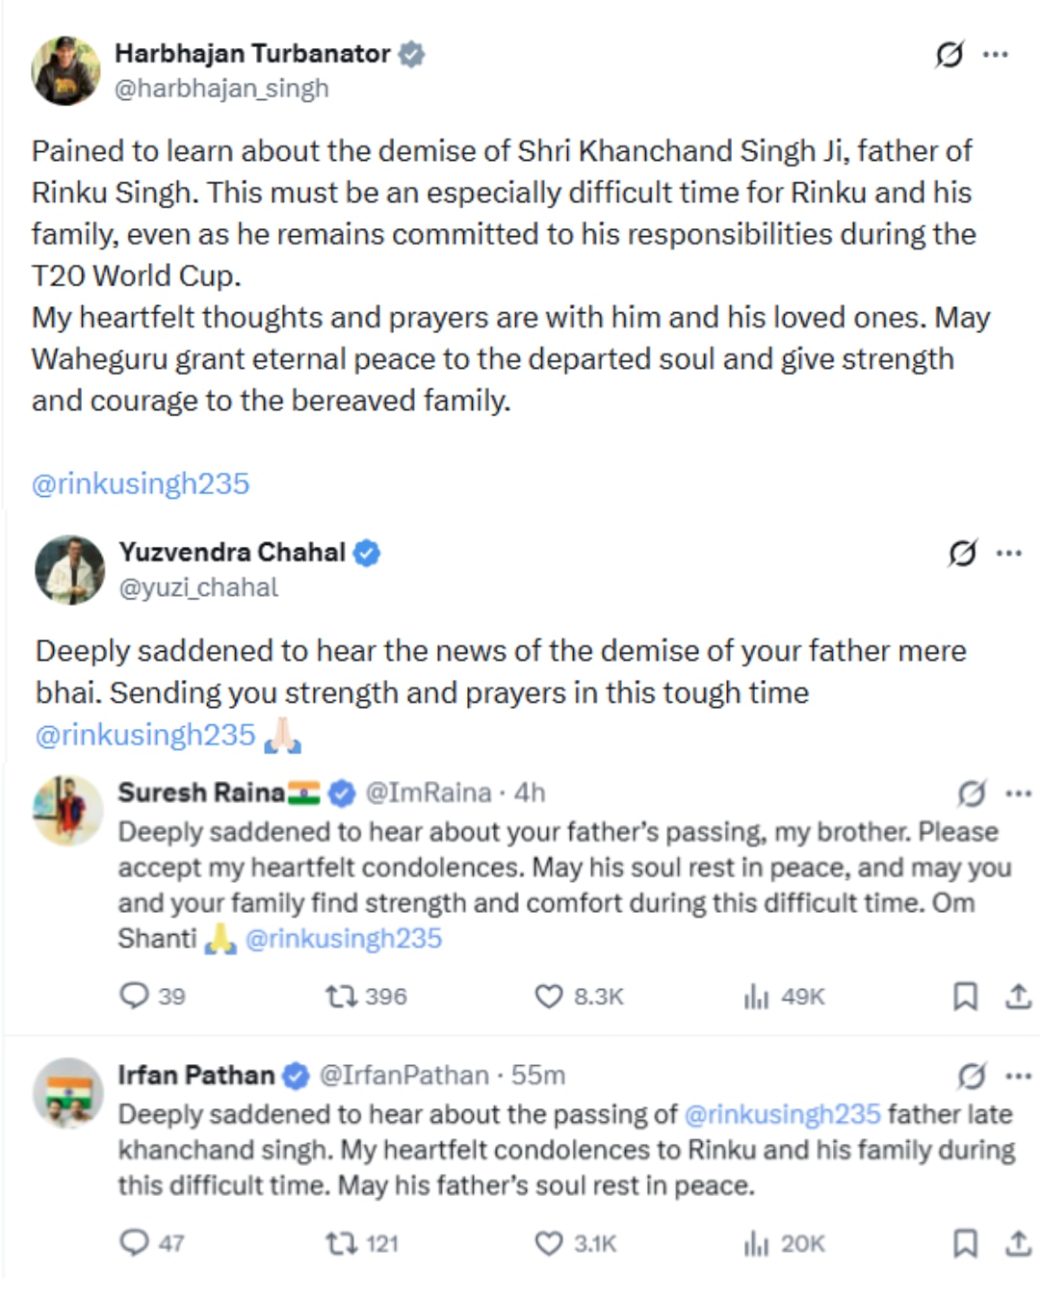The height and width of the screenshot is (1300, 1040).
Task: Share Suresh Raina's tweet
Action: pyautogui.click(x=1018, y=996)
